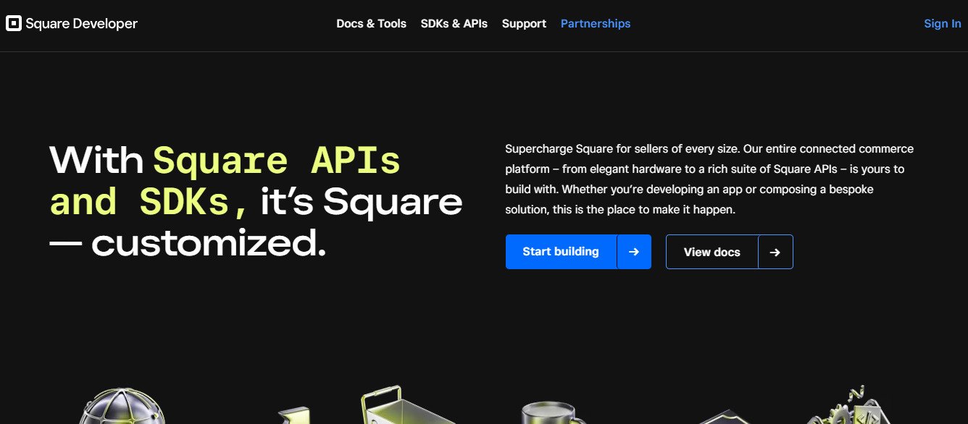Image resolution: width=968 pixels, height=424 pixels.
Task: Expand the Docs & Tools dropdown options
Action: click(x=371, y=23)
